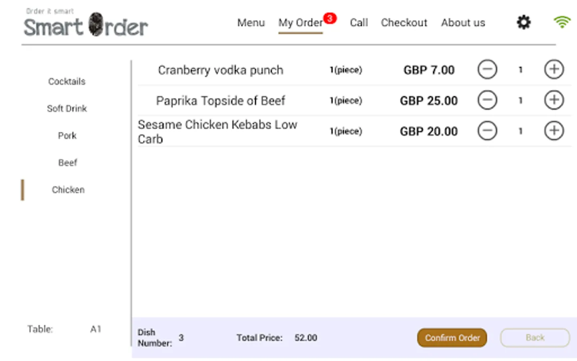Click the Back button
577x361 pixels.
click(535, 338)
